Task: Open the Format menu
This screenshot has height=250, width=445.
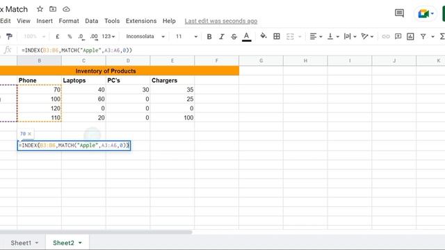Action: pyautogui.click(x=69, y=21)
